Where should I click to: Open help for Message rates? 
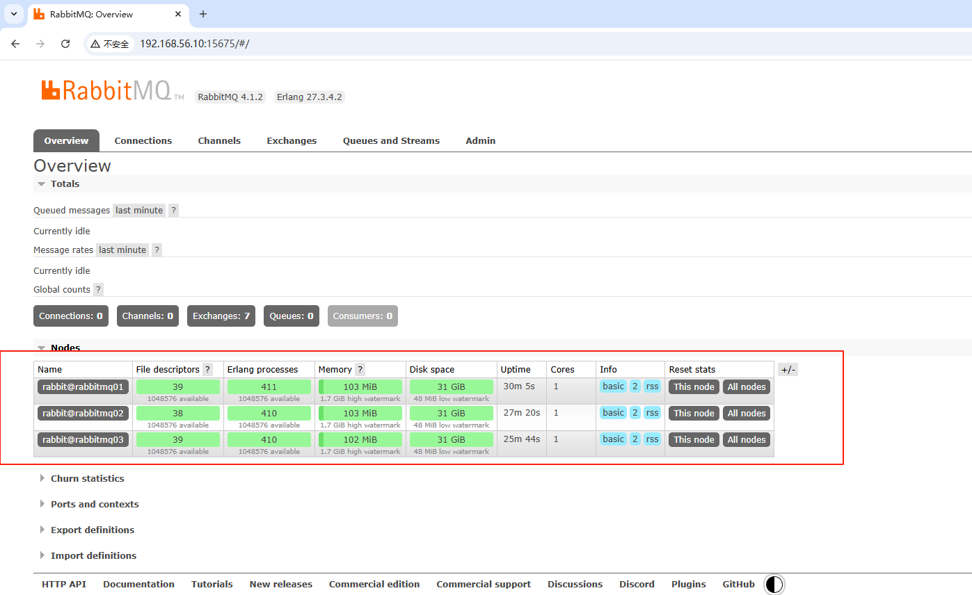(157, 250)
